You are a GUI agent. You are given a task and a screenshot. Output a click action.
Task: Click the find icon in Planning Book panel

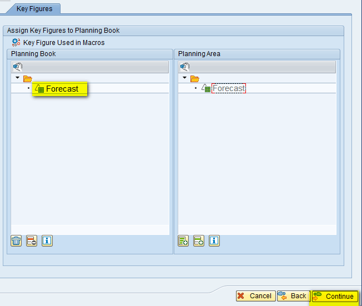point(17,67)
